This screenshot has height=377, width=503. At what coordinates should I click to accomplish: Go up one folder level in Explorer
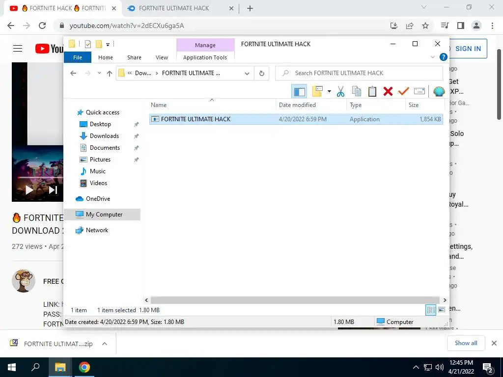110,74
